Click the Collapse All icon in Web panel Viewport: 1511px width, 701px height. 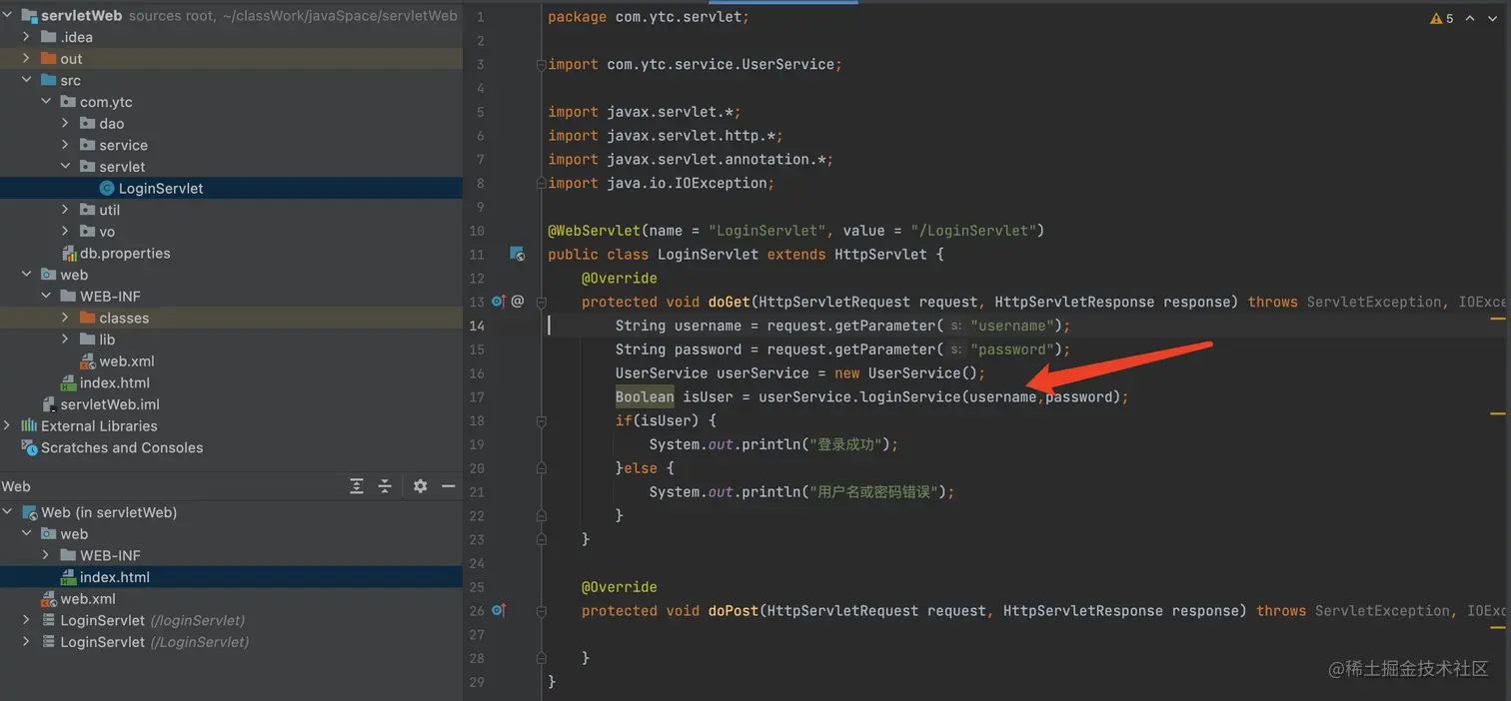click(385, 486)
